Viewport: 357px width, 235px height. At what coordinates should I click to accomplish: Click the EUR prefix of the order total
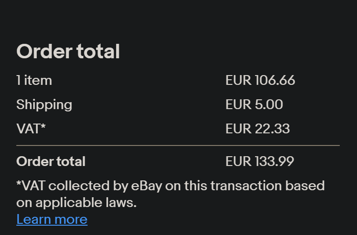(x=238, y=161)
